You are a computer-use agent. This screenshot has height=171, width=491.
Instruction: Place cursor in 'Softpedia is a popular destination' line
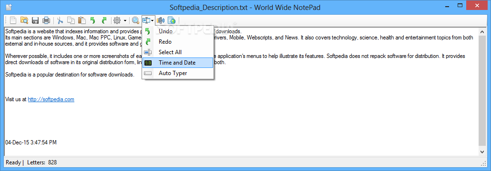tap(70, 75)
